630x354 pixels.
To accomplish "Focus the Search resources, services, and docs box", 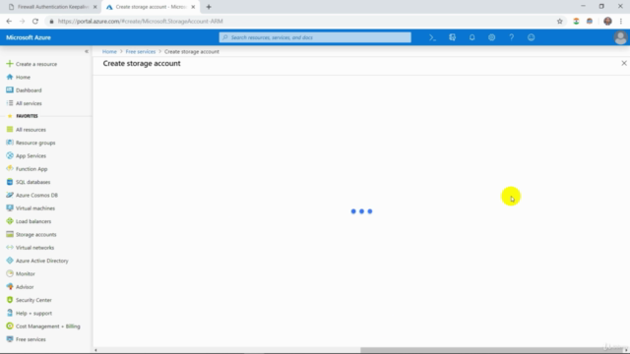I will [x=315, y=37].
